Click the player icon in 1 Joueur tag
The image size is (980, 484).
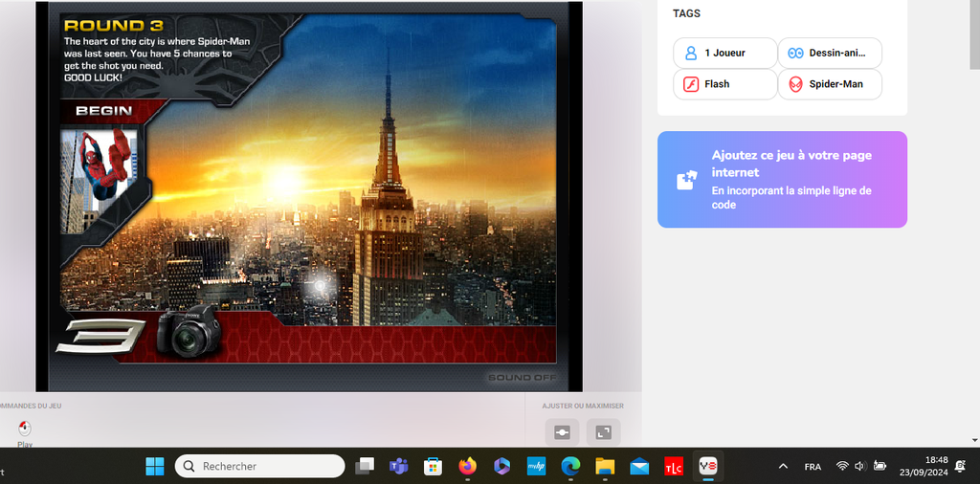(x=691, y=53)
